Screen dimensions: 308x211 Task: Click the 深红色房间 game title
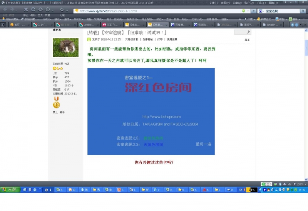158,88
